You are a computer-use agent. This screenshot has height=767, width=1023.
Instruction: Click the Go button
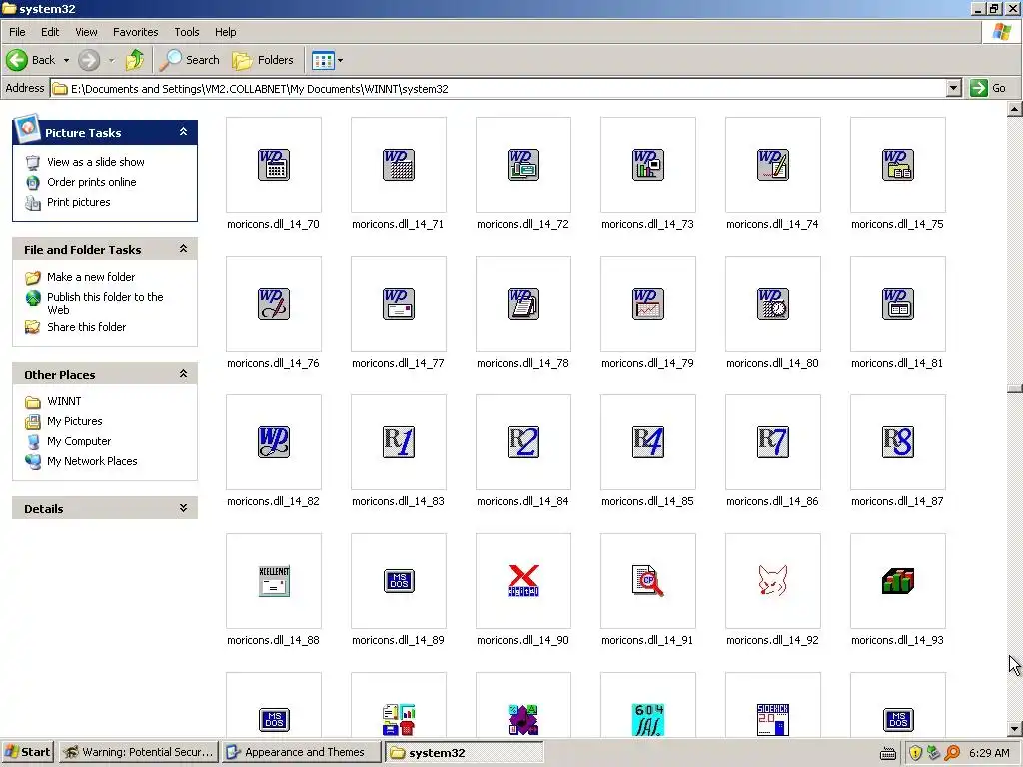(x=988, y=88)
